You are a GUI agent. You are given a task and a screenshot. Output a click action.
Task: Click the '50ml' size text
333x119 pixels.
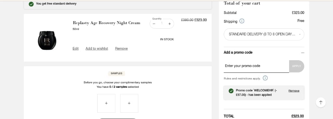pyautogui.click(x=76, y=29)
